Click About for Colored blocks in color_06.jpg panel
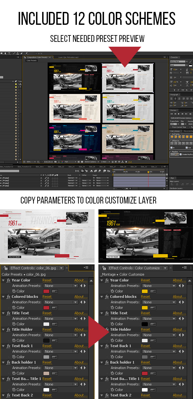The height and width of the screenshot is (399, 193). coord(81,297)
